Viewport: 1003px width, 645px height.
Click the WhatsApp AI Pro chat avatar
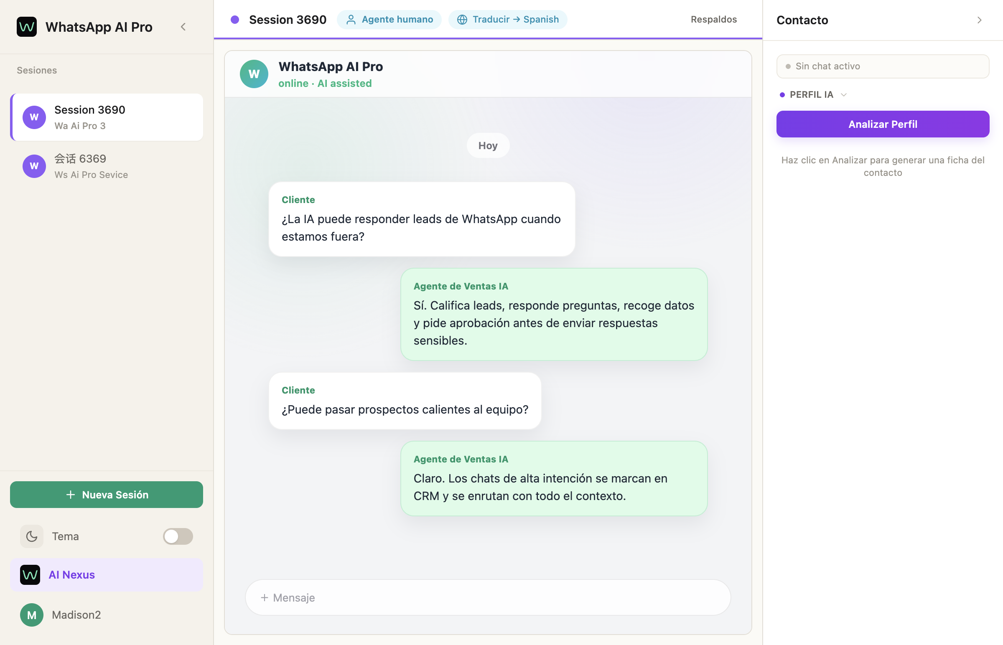click(254, 74)
